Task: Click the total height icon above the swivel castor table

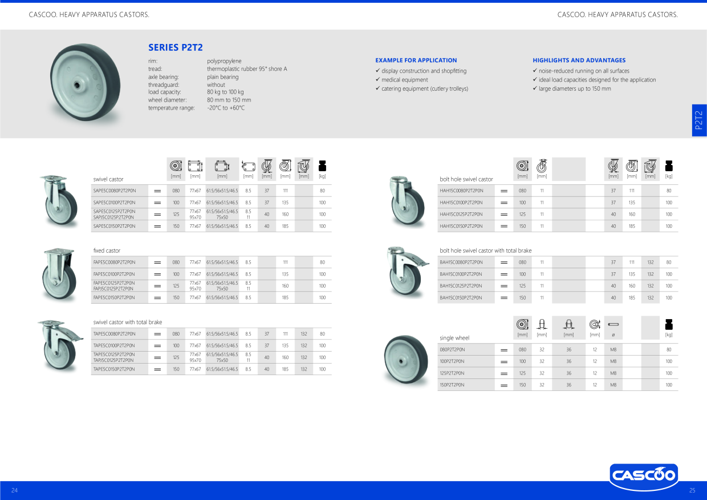Action: pyautogui.click(x=285, y=166)
